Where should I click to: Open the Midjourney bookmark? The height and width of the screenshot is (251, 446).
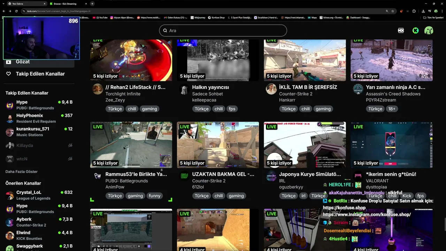point(198,17)
